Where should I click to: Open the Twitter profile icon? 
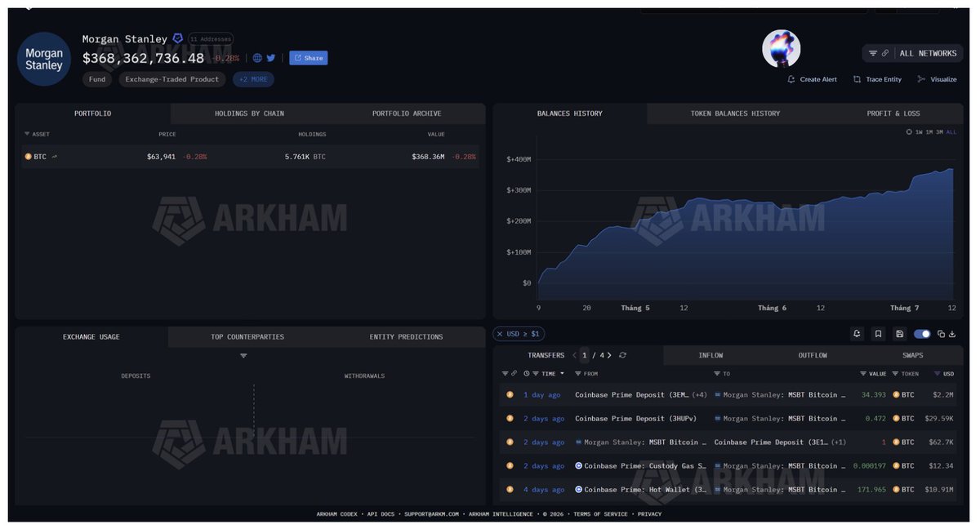click(271, 58)
